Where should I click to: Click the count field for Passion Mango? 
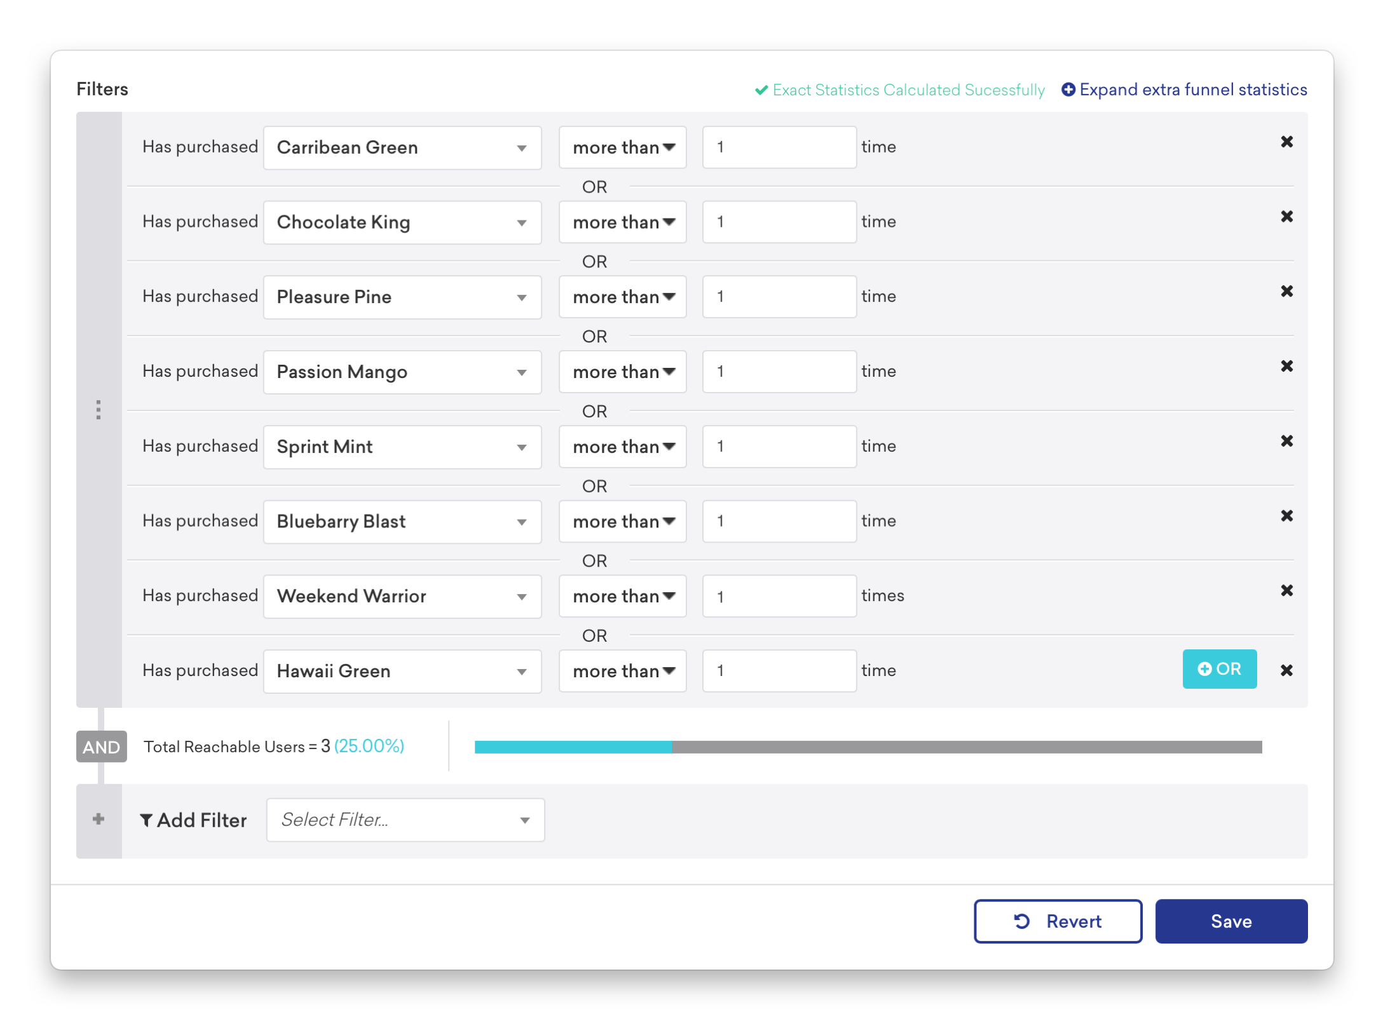pyautogui.click(x=779, y=372)
